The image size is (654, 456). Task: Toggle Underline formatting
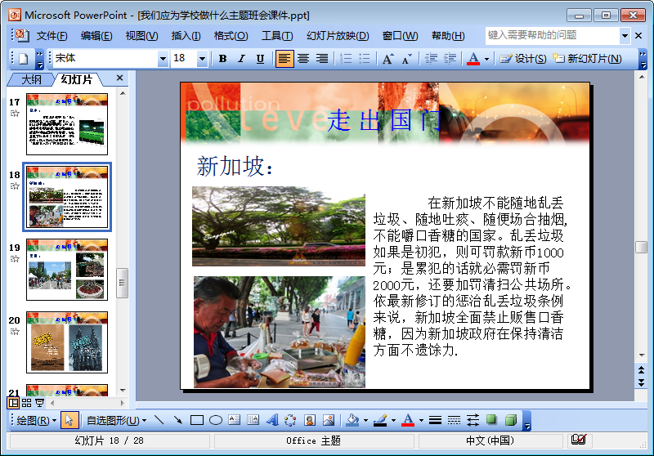tap(260, 59)
